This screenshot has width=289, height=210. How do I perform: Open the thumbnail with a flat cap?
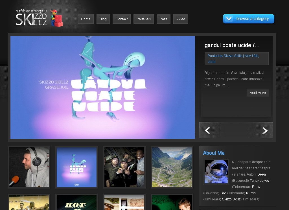pyautogui.click(x=124, y=202)
